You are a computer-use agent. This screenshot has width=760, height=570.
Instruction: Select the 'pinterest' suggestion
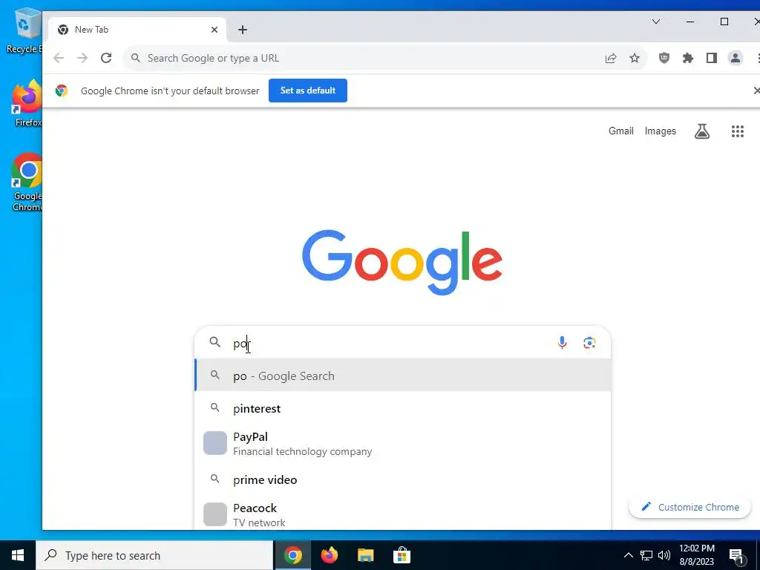[403, 408]
